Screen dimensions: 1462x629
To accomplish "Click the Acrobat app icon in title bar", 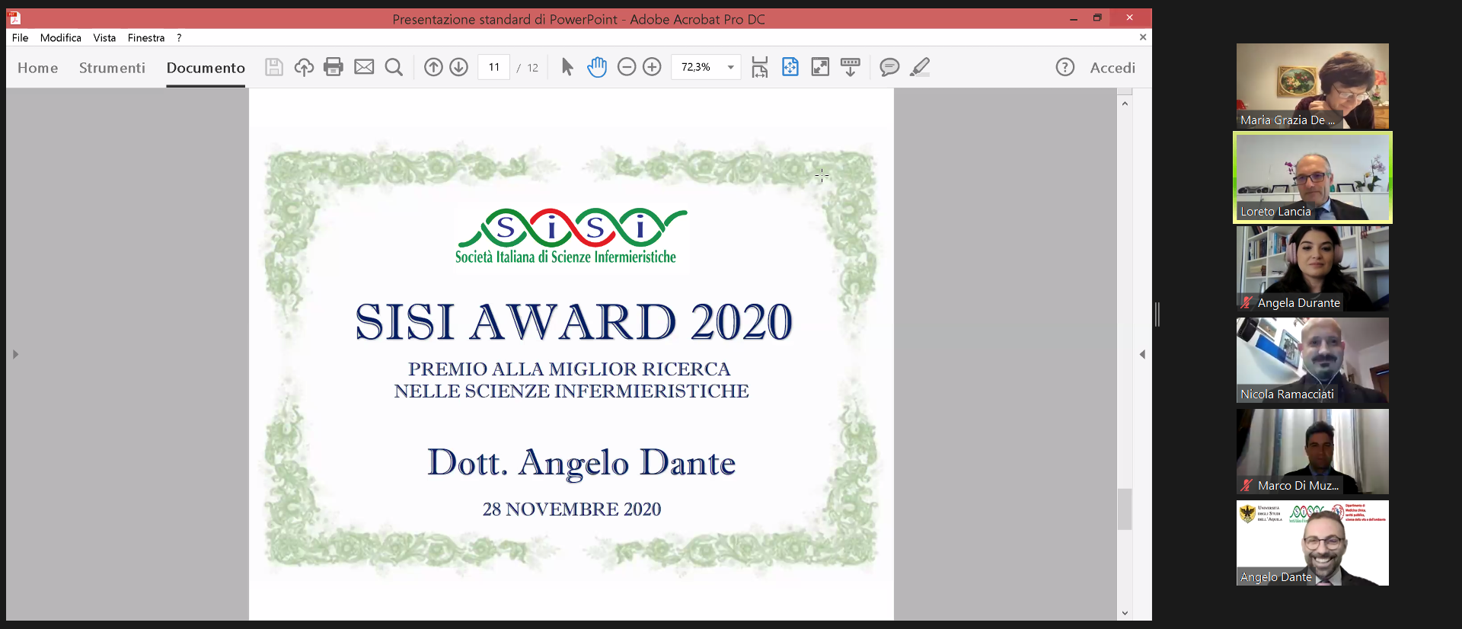I will (14, 18).
